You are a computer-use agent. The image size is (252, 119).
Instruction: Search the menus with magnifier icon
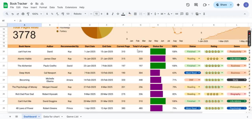pyautogui.click(x=7, y=14)
